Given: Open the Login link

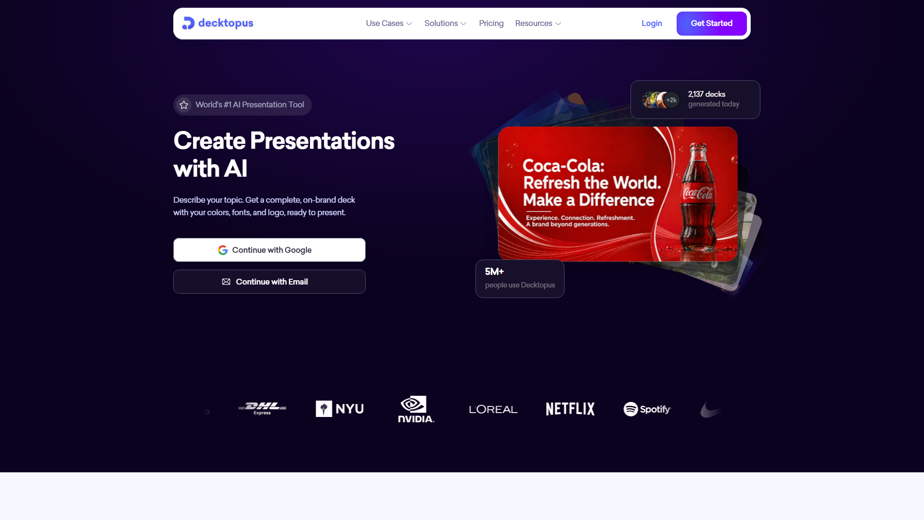Looking at the screenshot, I should (652, 23).
